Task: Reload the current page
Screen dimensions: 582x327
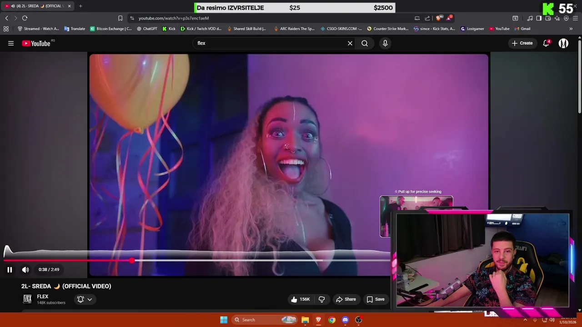Action: pyautogui.click(x=25, y=18)
